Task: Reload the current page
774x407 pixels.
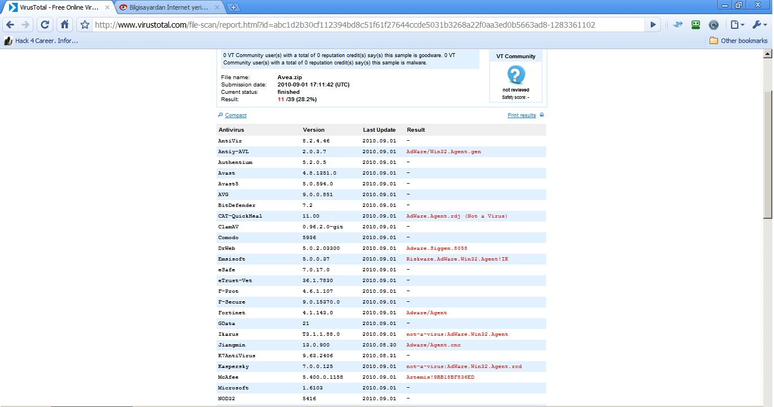Action: tap(45, 25)
